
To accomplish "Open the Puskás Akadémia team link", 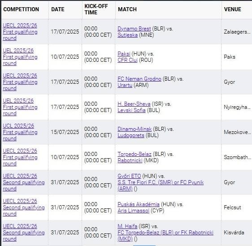I will point(139,204).
